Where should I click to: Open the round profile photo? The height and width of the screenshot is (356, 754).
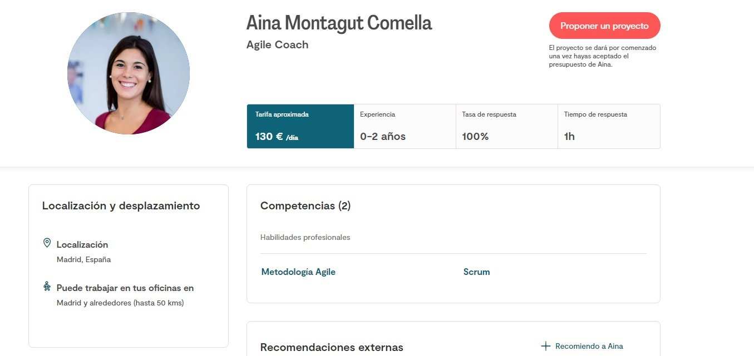coord(129,73)
